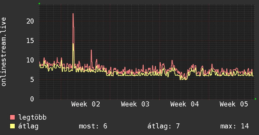Click the 'onlinestream.live' vertical axis title
259x135 pixels.
point(3,52)
